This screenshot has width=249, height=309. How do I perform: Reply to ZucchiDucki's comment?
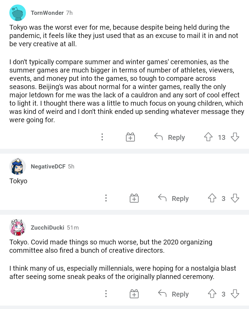[x=173, y=294]
